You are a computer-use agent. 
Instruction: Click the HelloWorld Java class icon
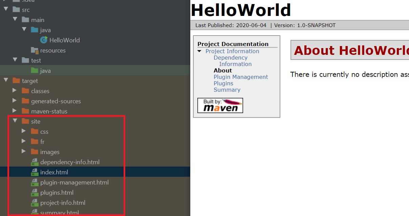coord(43,40)
